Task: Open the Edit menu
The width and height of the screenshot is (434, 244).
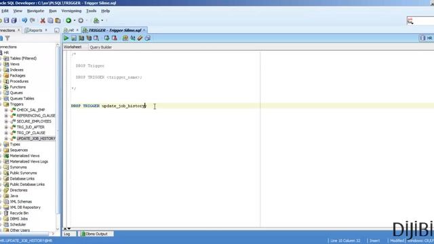Action: coord(5,11)
